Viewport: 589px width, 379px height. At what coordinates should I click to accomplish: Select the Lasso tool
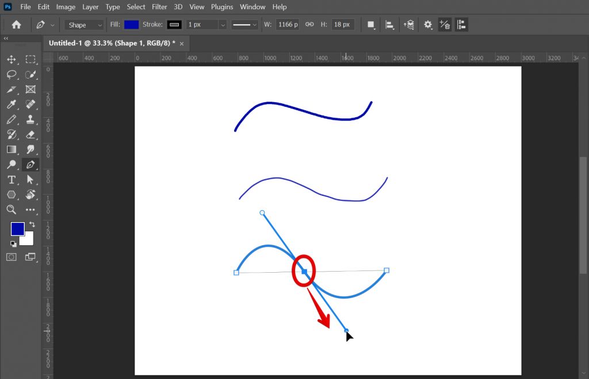(12, 74)
